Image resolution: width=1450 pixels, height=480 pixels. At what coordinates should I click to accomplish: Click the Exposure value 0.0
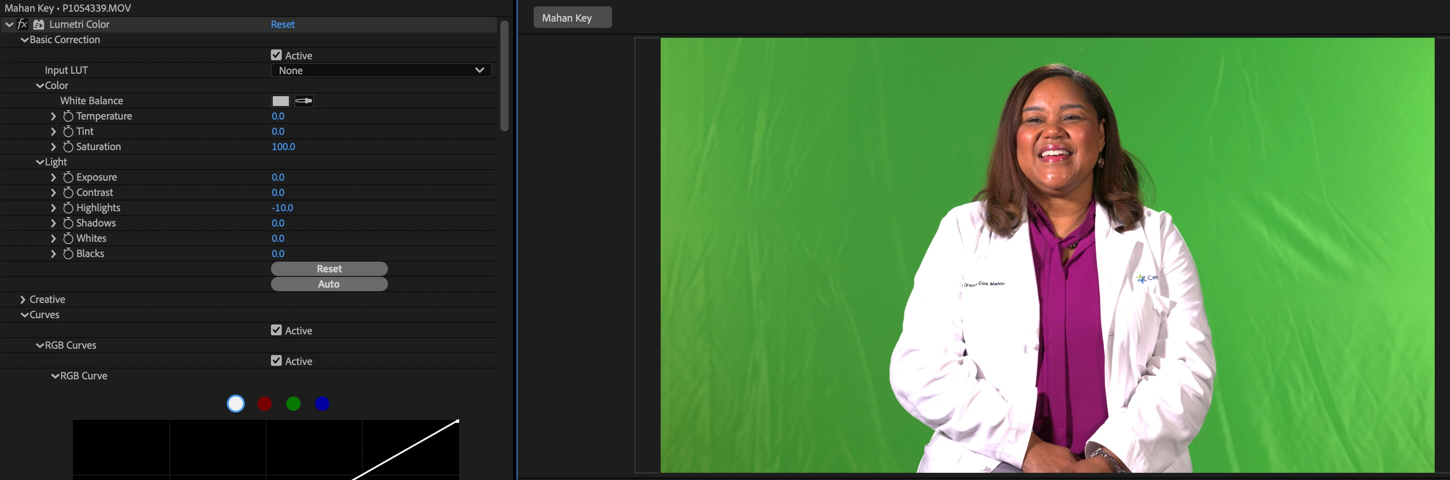(x=278, y=177)
